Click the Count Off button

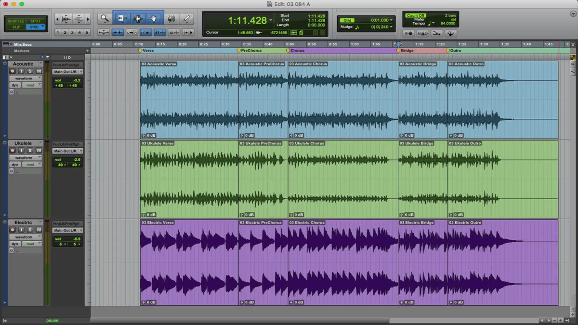coord(415,15)
